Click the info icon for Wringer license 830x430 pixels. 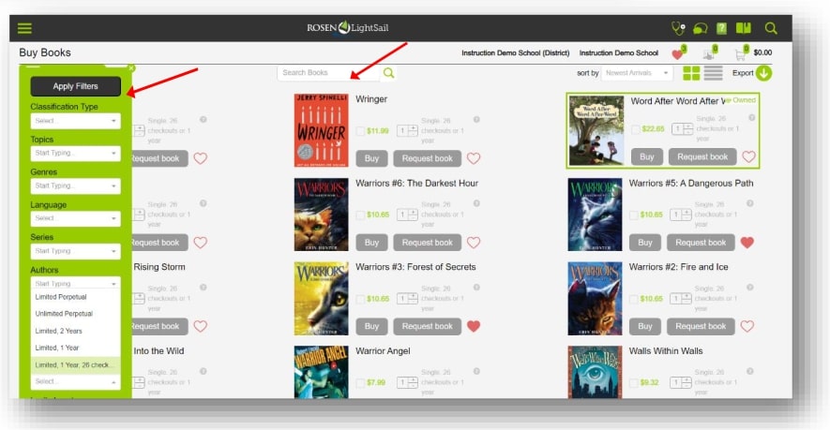point(476,120)
